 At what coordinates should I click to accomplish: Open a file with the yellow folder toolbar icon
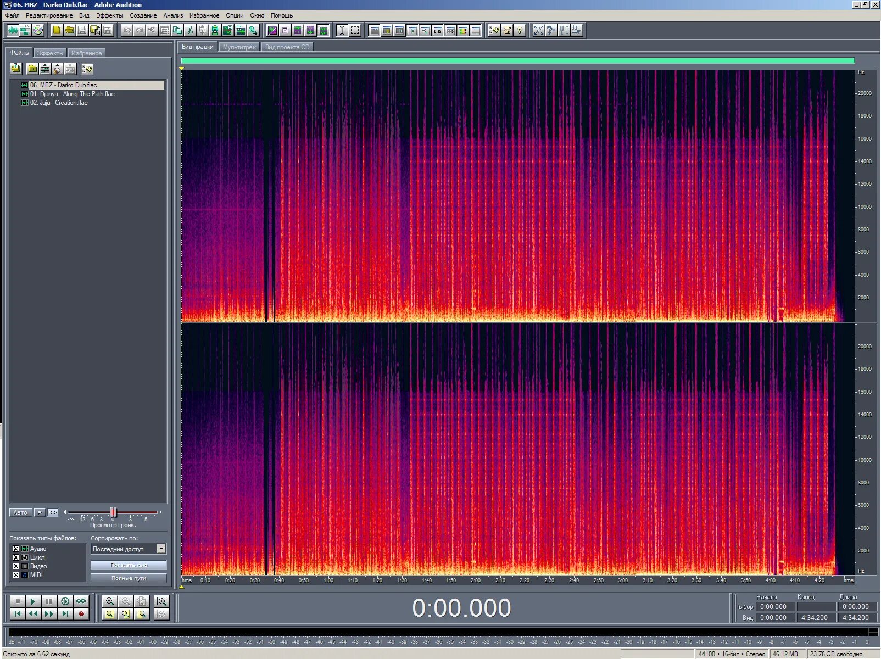click(70, 30)
